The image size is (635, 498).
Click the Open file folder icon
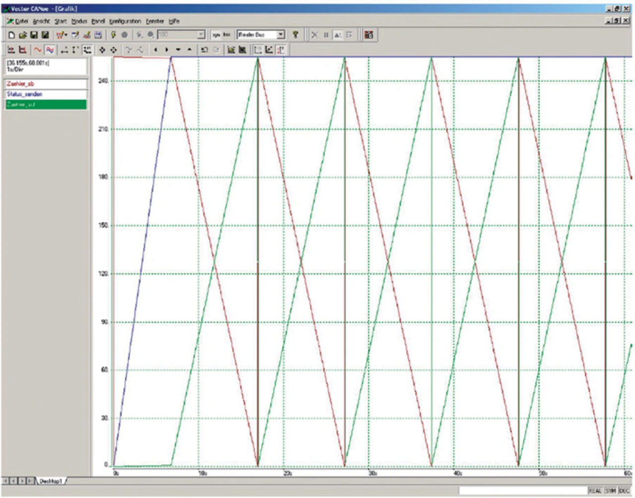(23, 35)
